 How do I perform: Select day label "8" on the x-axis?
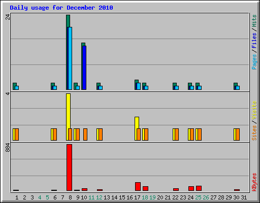click(x=70, y=197)
